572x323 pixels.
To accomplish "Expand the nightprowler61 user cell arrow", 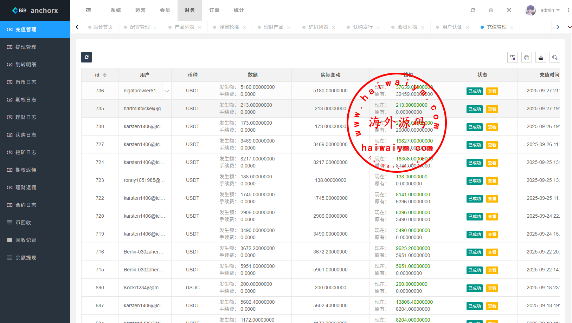I will (167, 91).
